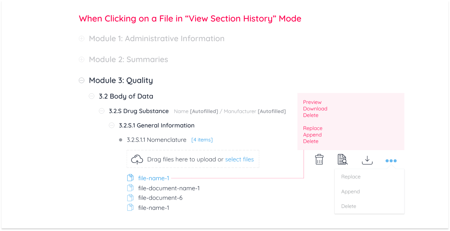Expand Module 2: Summaries
Viewport: 450px width, 231px height.
click(x=81, y=59)
